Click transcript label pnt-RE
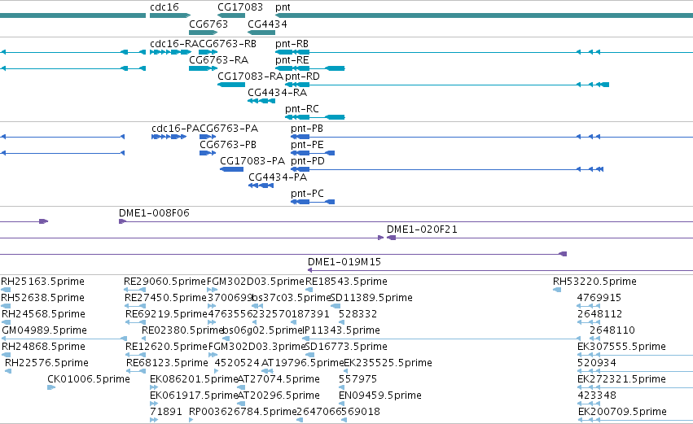 point(292,60)
